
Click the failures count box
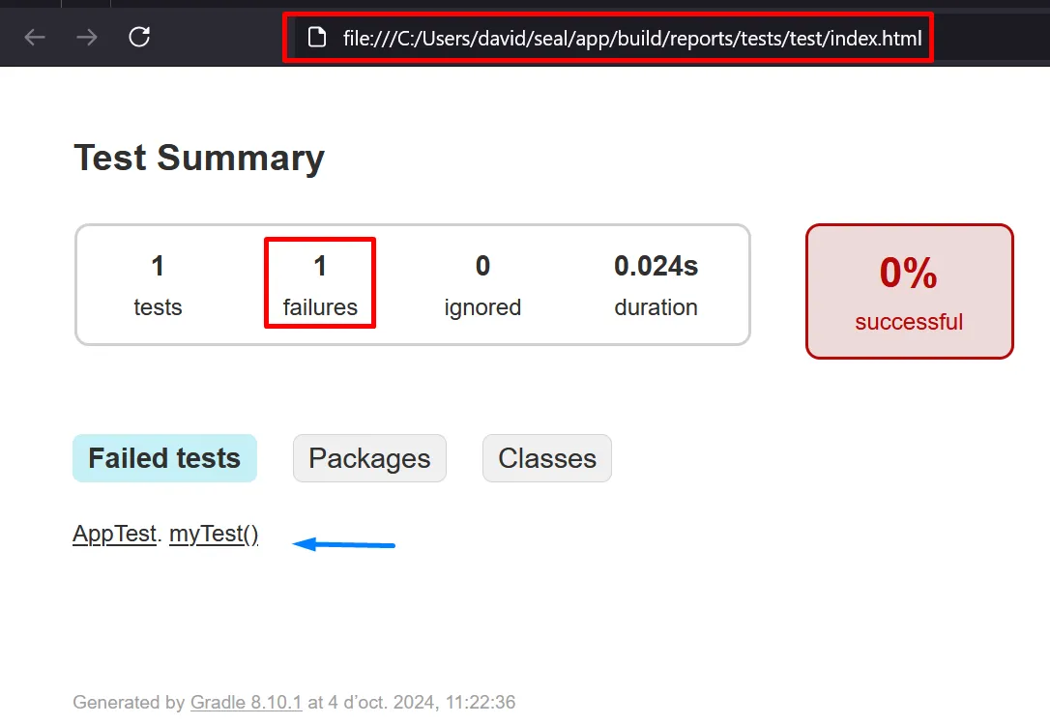[320, 284]
